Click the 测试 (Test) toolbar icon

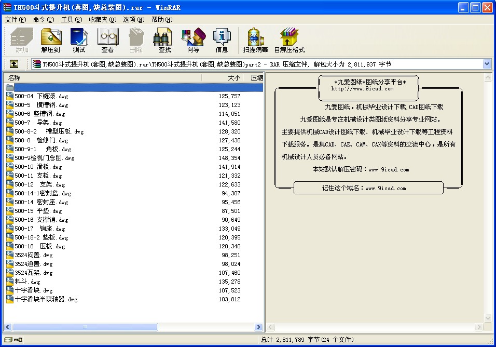(x=79, y=40)
